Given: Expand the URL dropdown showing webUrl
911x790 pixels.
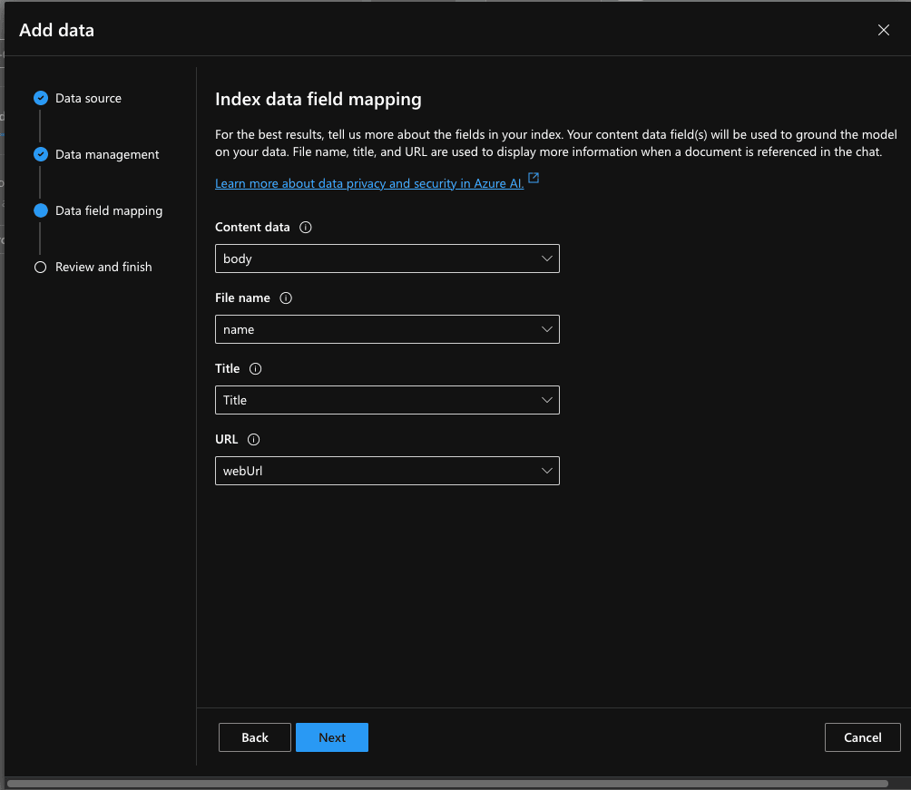Looking at the screenshot, I should tap(387, 471).
